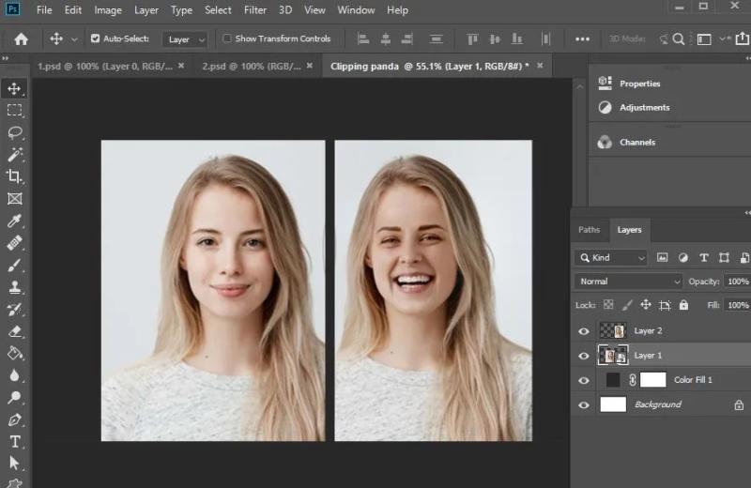Image resolution: width=751 pixels, height=488 pixels.
Task: Open the Normal blend mode dropdown
Action: (628, 282)
